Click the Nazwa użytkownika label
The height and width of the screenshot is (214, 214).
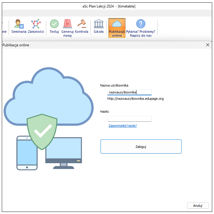[x=114, y=85]
